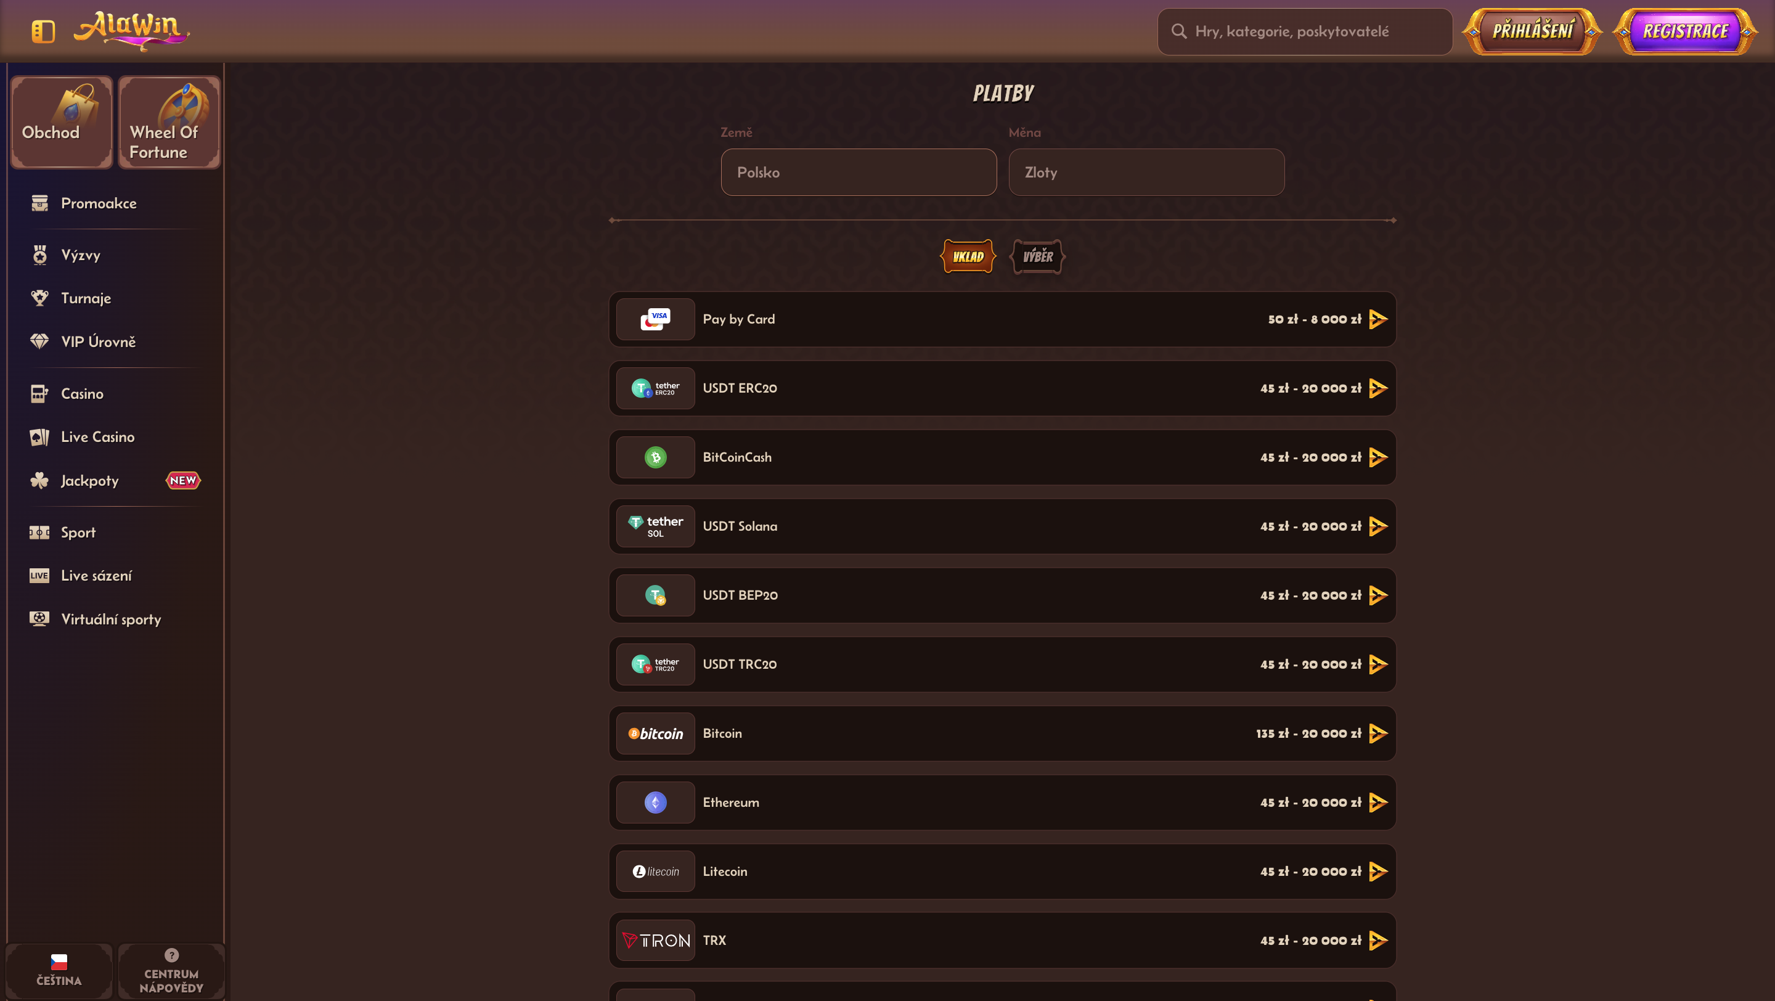The width and height of the screenshot is (1775, 1001).
Task: Open the Live Casino cards icon
Action: tap(39, 437)
